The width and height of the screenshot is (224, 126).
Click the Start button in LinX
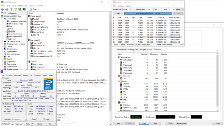118,13
